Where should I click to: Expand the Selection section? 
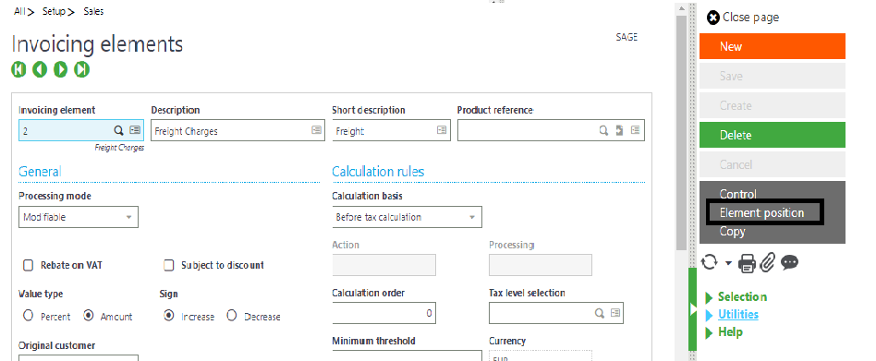(742, 297)
